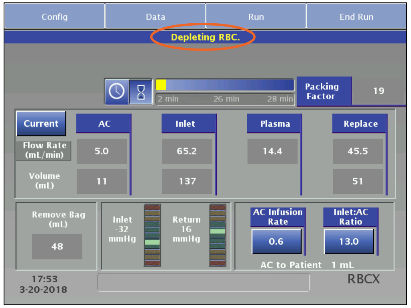Click the Volume (mL) label
411x308 pixels.
click(x=44, y=181)
